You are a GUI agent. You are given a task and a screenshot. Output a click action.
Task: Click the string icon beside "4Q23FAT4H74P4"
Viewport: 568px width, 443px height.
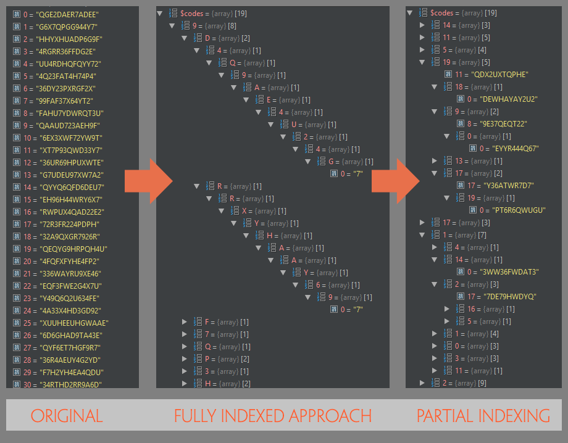tap(16, 76)
